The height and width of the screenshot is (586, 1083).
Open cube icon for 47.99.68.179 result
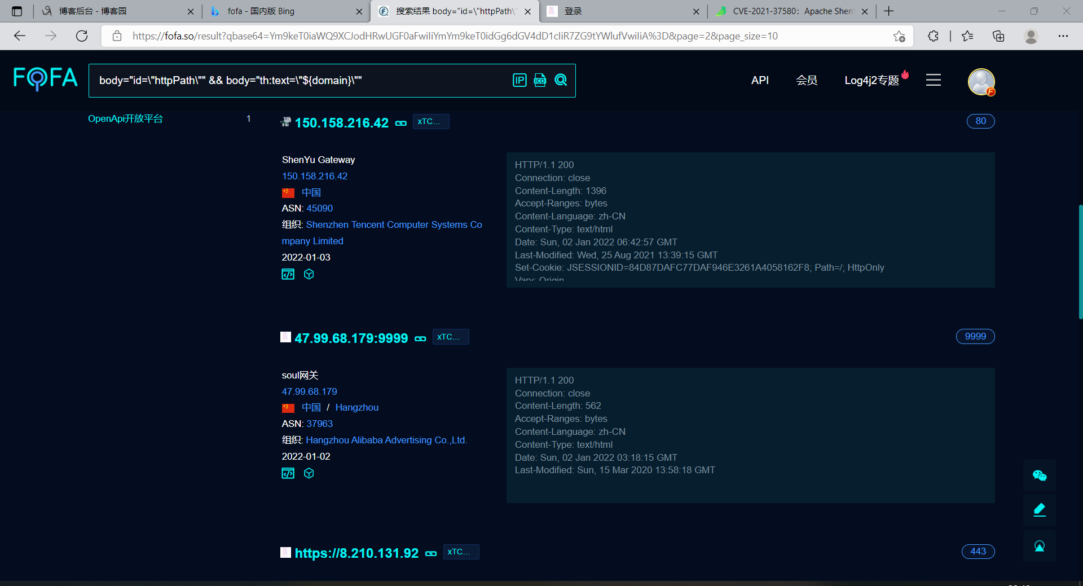tap(309, 473)
